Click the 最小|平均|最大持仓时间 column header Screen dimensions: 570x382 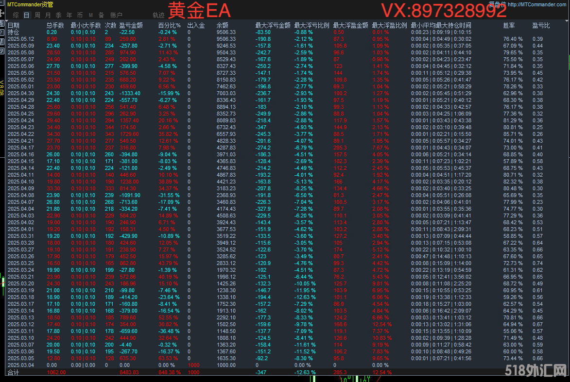click(x=441, y=25)
